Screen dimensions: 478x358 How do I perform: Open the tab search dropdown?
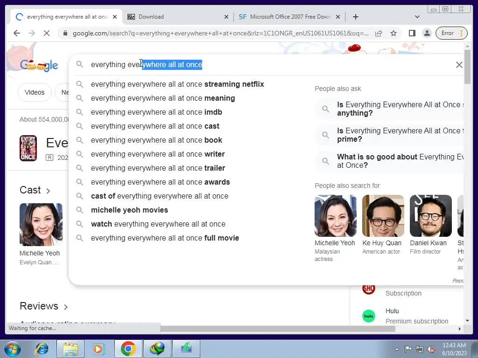tap(417, 17)
